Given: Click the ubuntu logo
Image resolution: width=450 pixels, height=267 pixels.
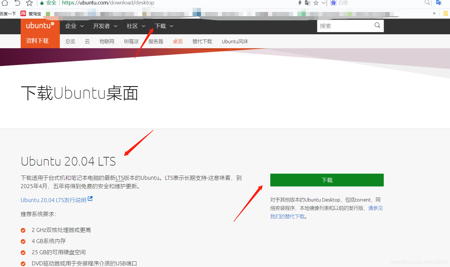Looking at the screenshot, I should 40,26.
